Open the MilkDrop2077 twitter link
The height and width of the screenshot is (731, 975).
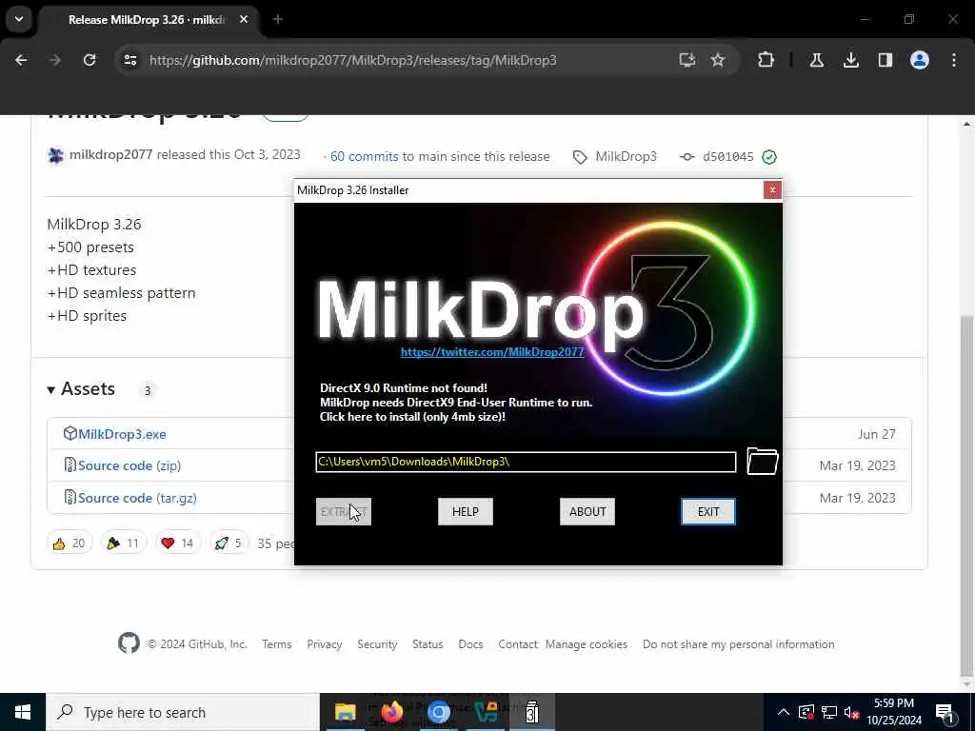click(x=492, y=352)
